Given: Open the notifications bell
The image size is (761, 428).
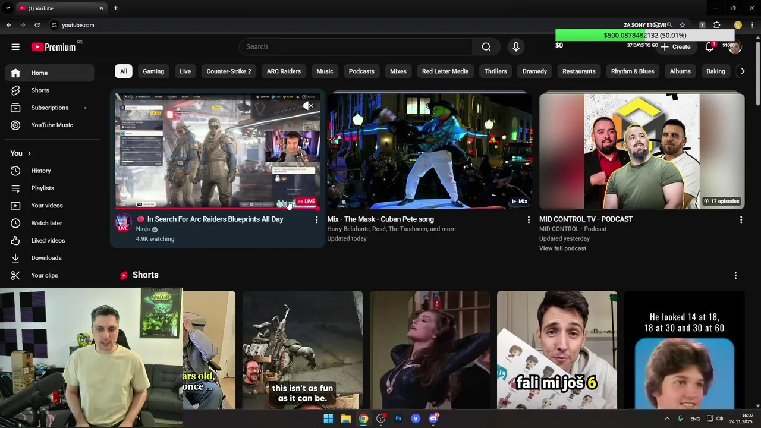Looking at the screenshot, I should (x=709, y=47).
